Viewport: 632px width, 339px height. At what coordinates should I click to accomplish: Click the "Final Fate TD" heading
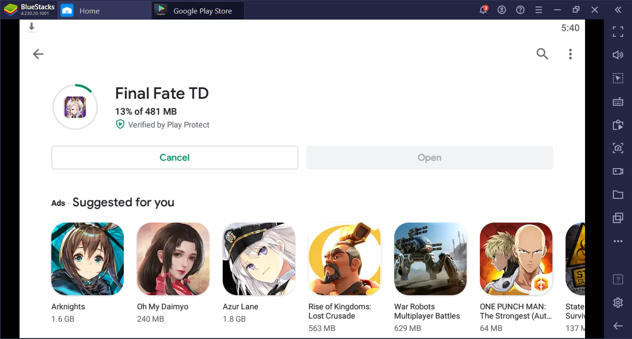(162, 93)
